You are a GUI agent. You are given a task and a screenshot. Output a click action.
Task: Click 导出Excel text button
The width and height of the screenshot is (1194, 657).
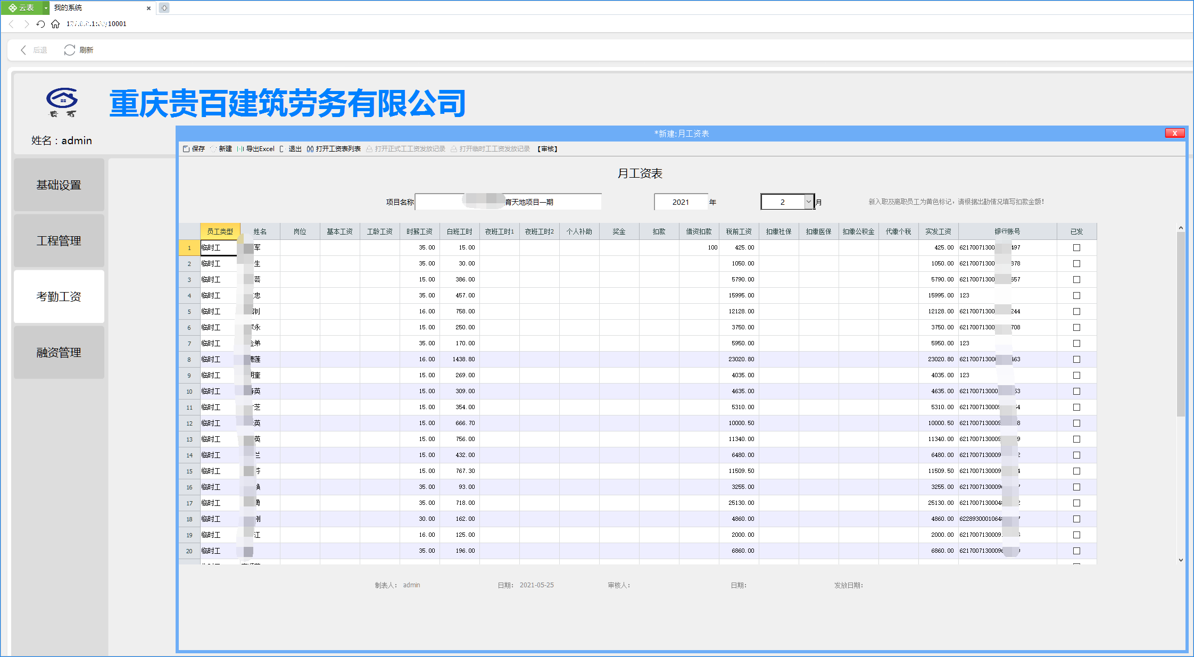click(260, 149)
